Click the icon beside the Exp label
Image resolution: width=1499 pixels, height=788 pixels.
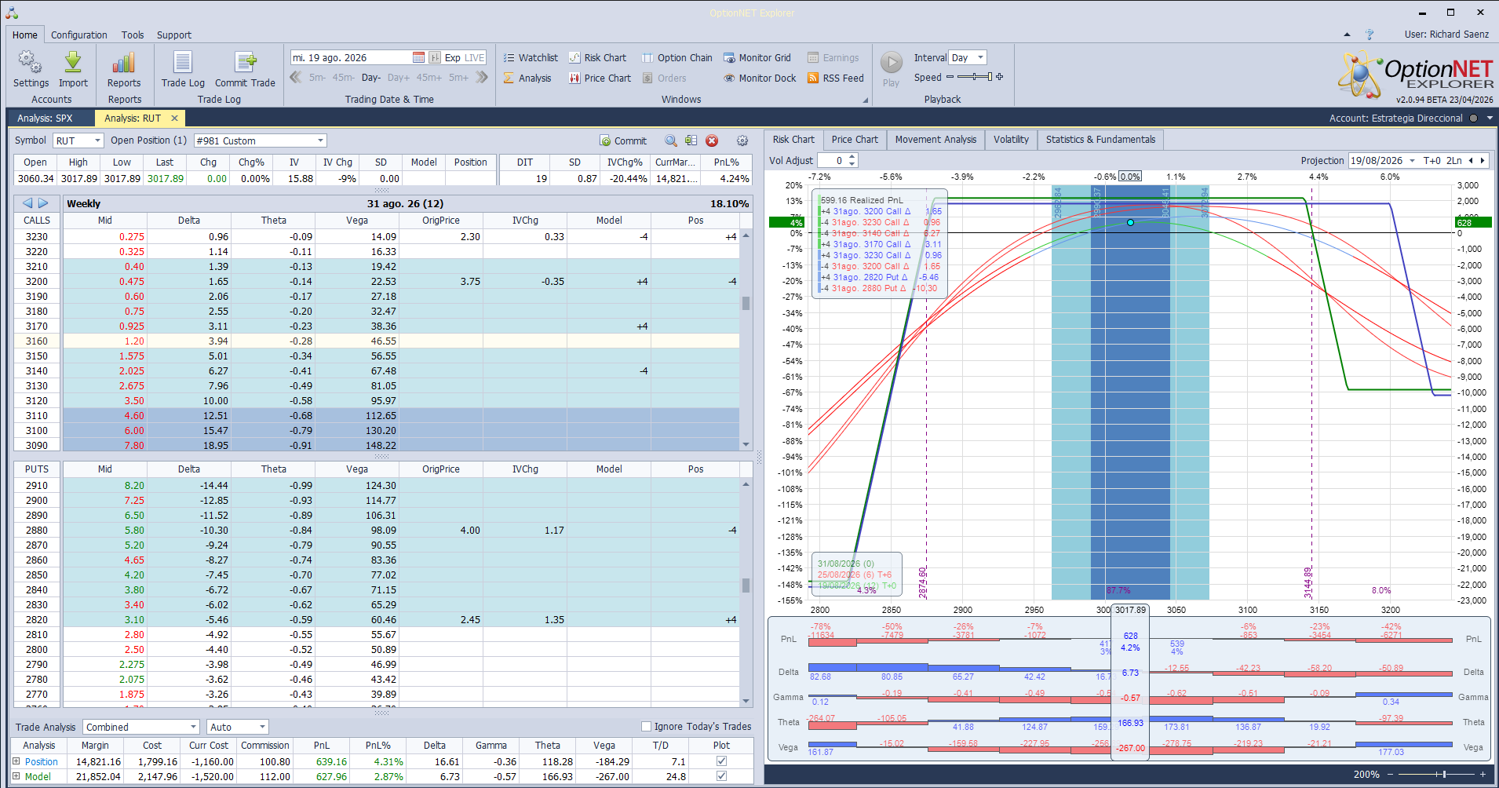coord(435,57)
